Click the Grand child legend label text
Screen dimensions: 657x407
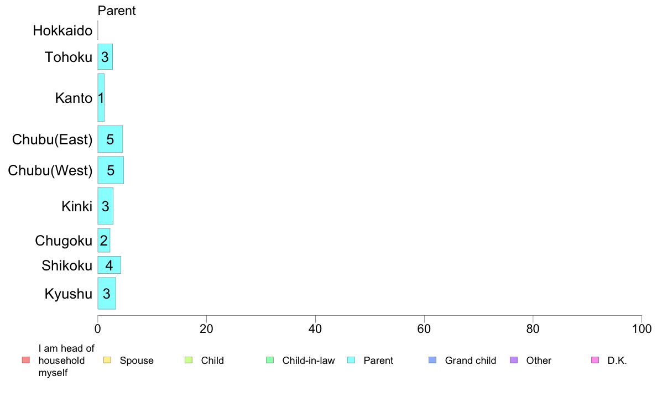pyautogui.click(x=470, y=361)
